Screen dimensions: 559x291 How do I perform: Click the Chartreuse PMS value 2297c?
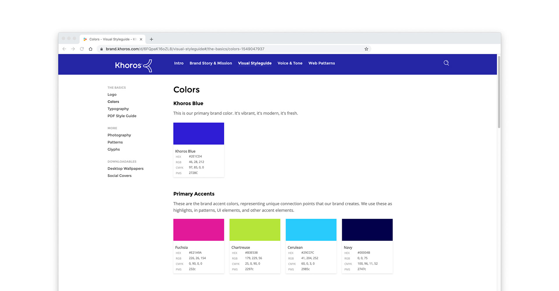pyautogui.click(x=249, y=269)
